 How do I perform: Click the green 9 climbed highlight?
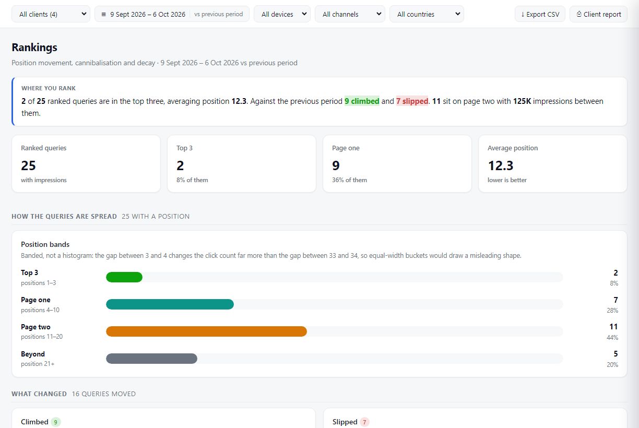point(362,101)
